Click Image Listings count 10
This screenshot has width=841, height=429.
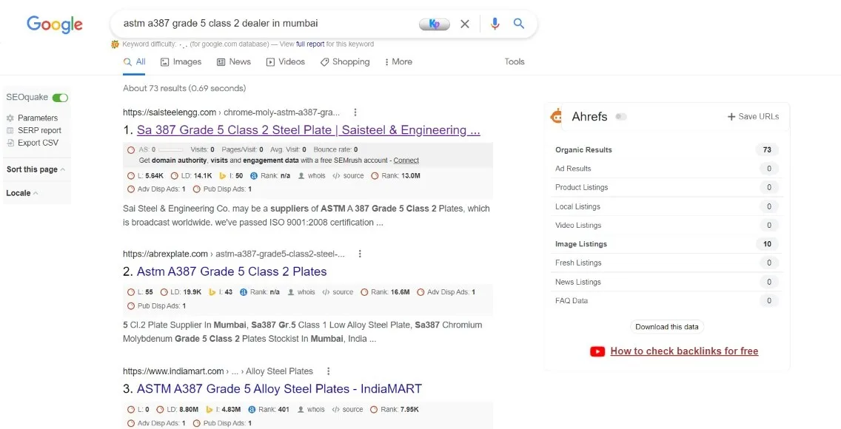point(767,244)
